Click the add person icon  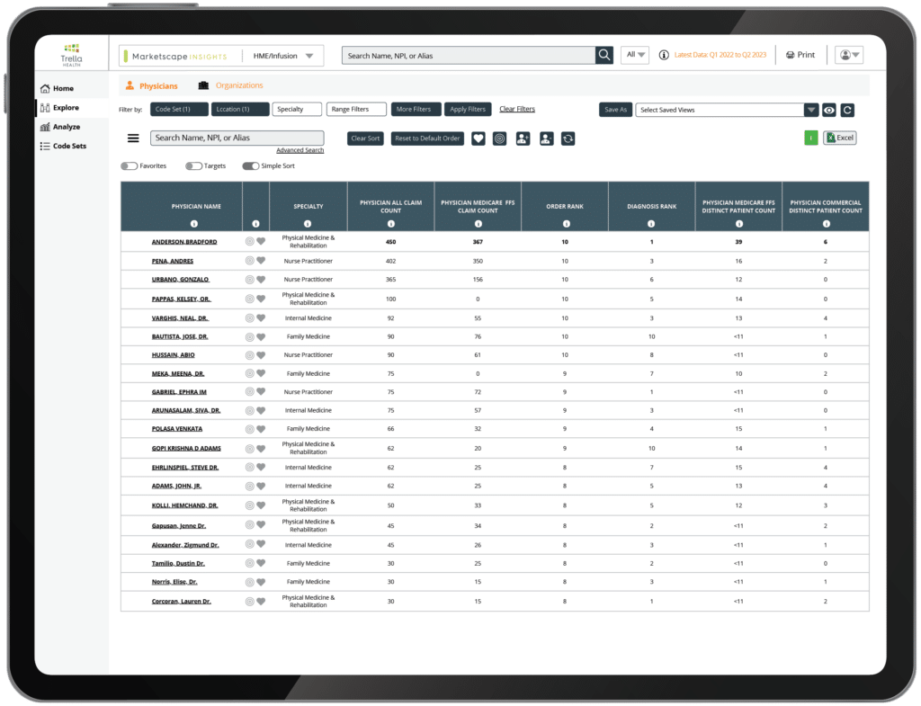click(522, 138)
